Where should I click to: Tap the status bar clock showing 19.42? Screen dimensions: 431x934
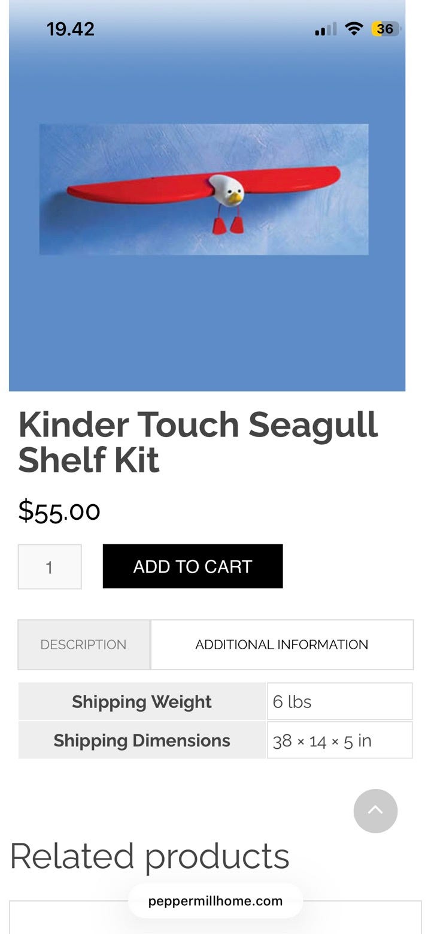pos(71,29)
